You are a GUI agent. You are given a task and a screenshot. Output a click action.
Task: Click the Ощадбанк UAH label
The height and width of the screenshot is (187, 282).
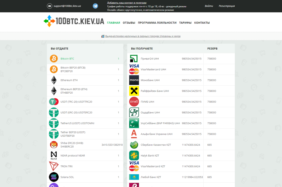coord(150,113)
